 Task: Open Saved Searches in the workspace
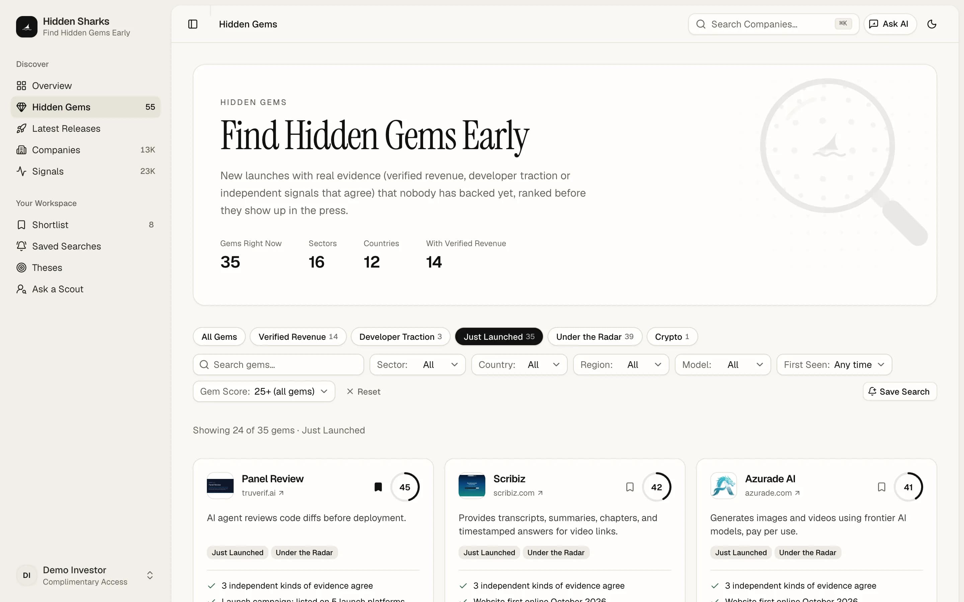[86, 246]
